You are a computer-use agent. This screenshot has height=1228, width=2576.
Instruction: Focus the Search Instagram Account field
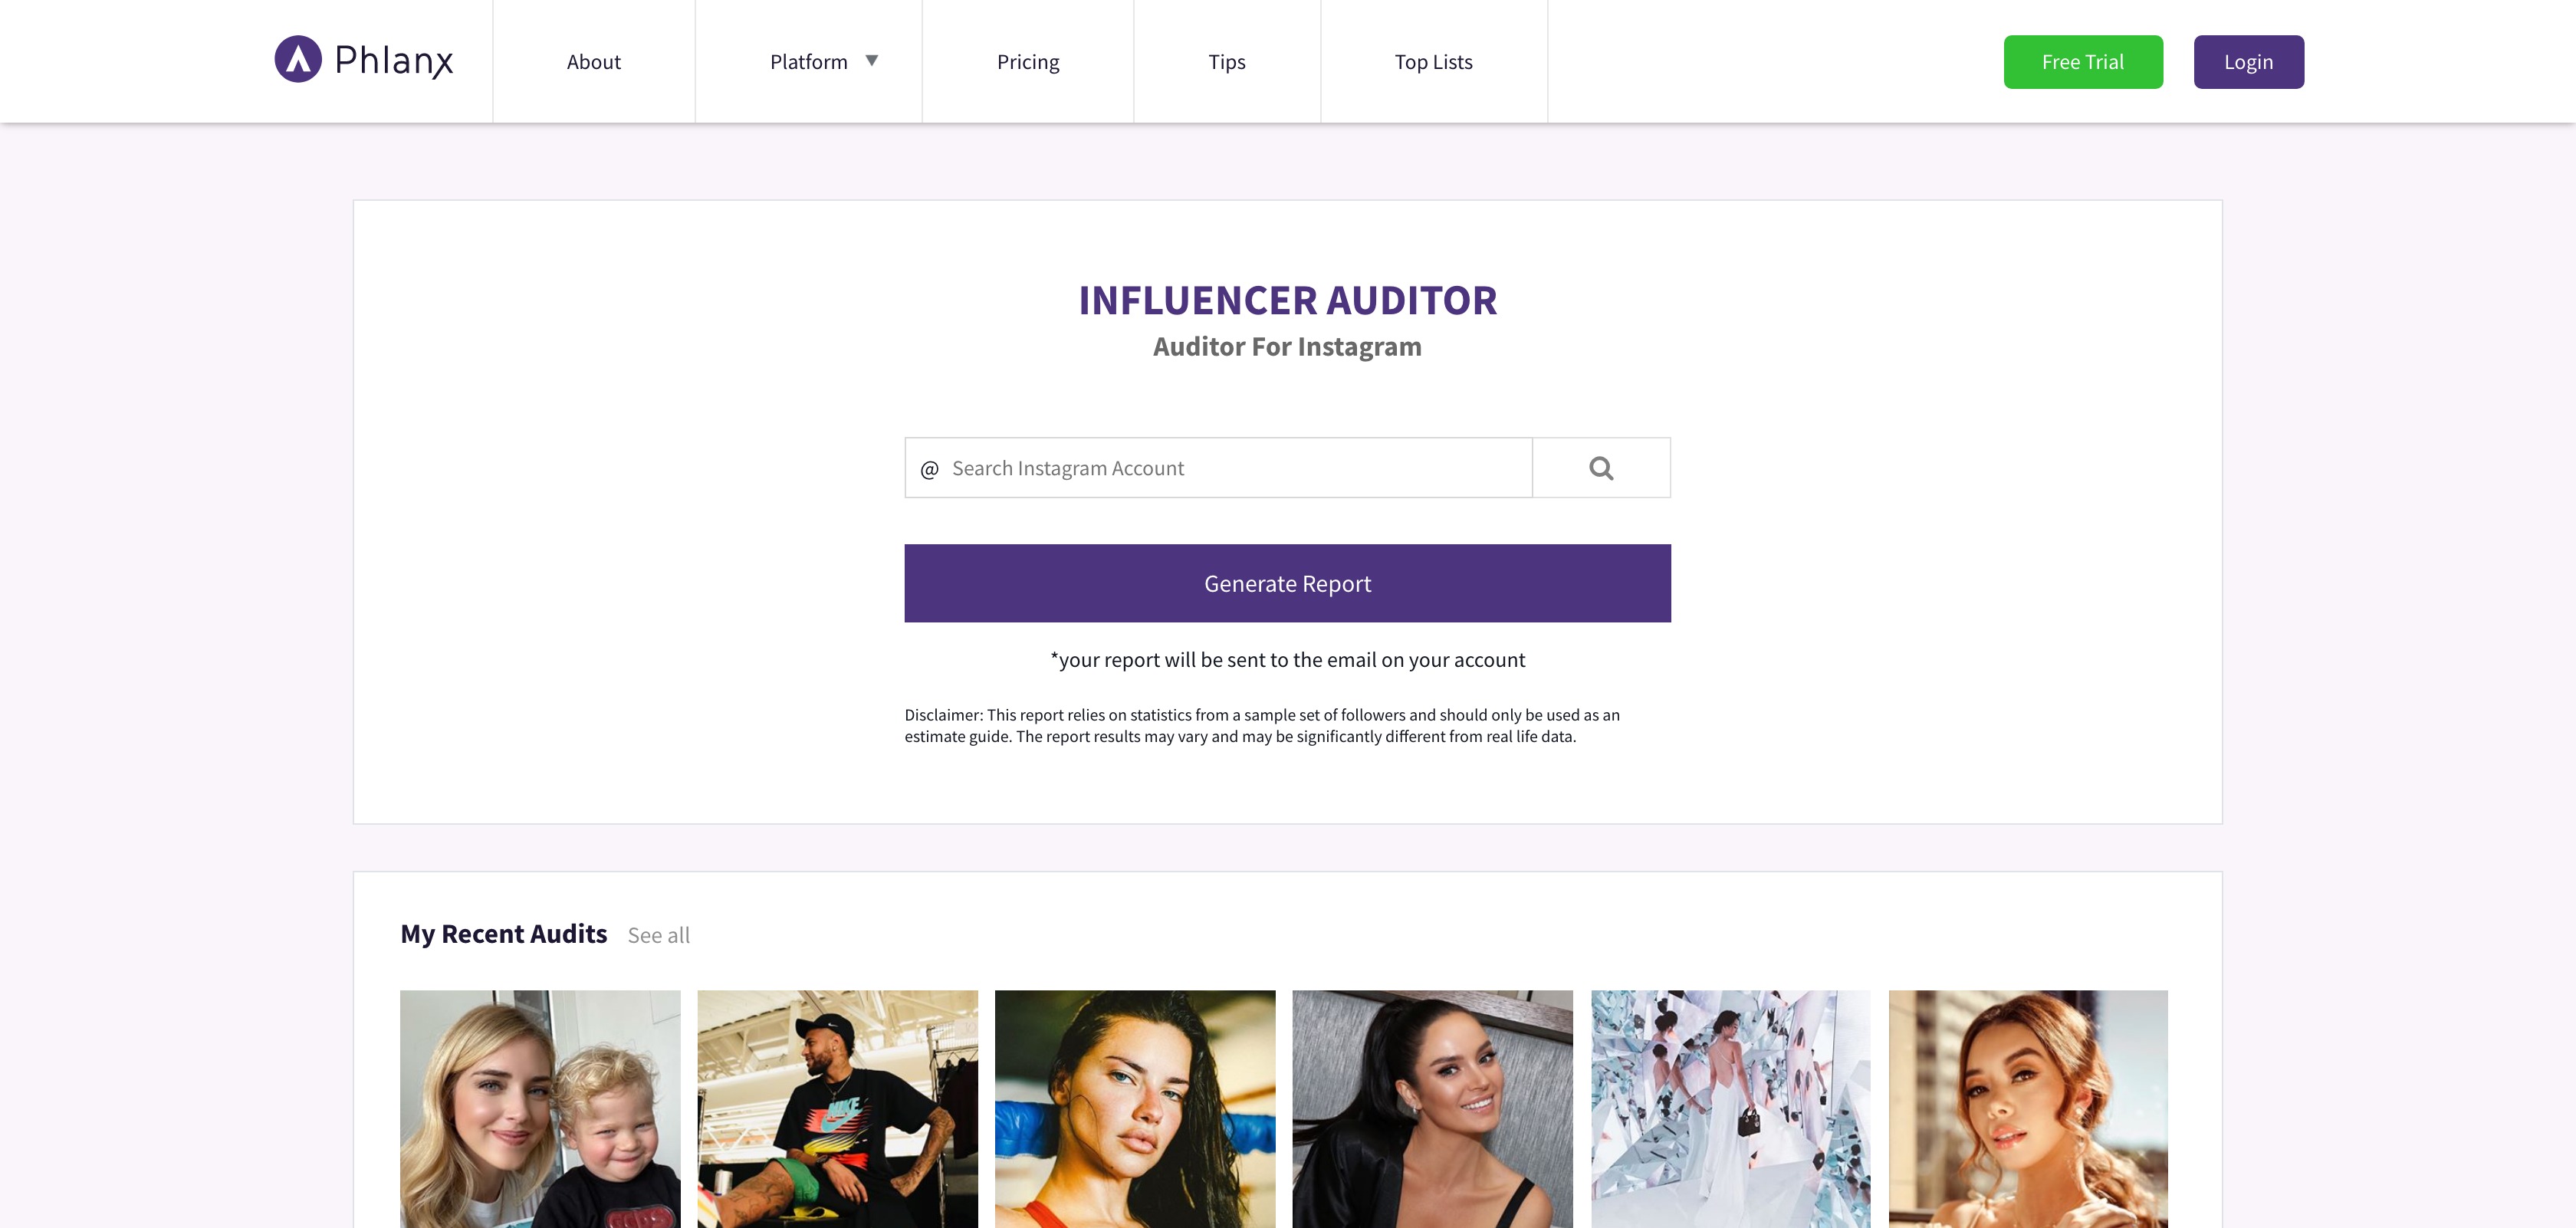click(x=1218, y=468)
